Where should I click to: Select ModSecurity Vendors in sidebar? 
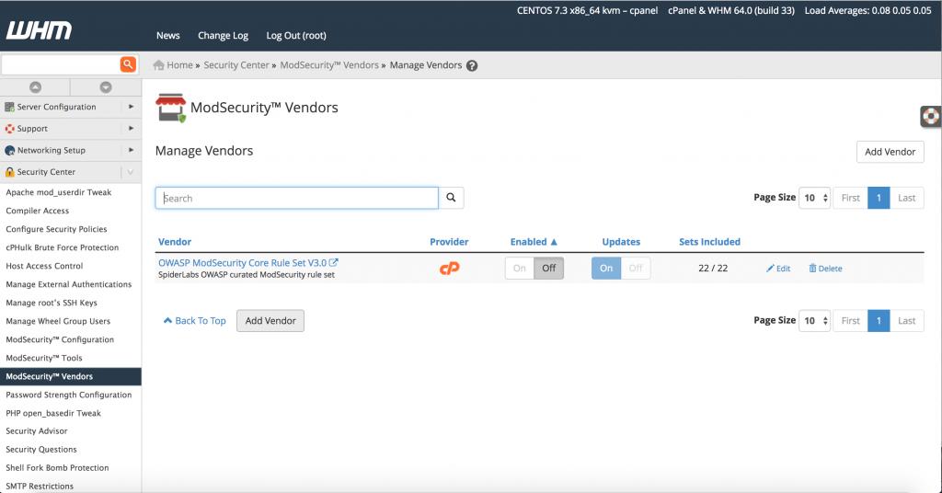coord(70,376)
